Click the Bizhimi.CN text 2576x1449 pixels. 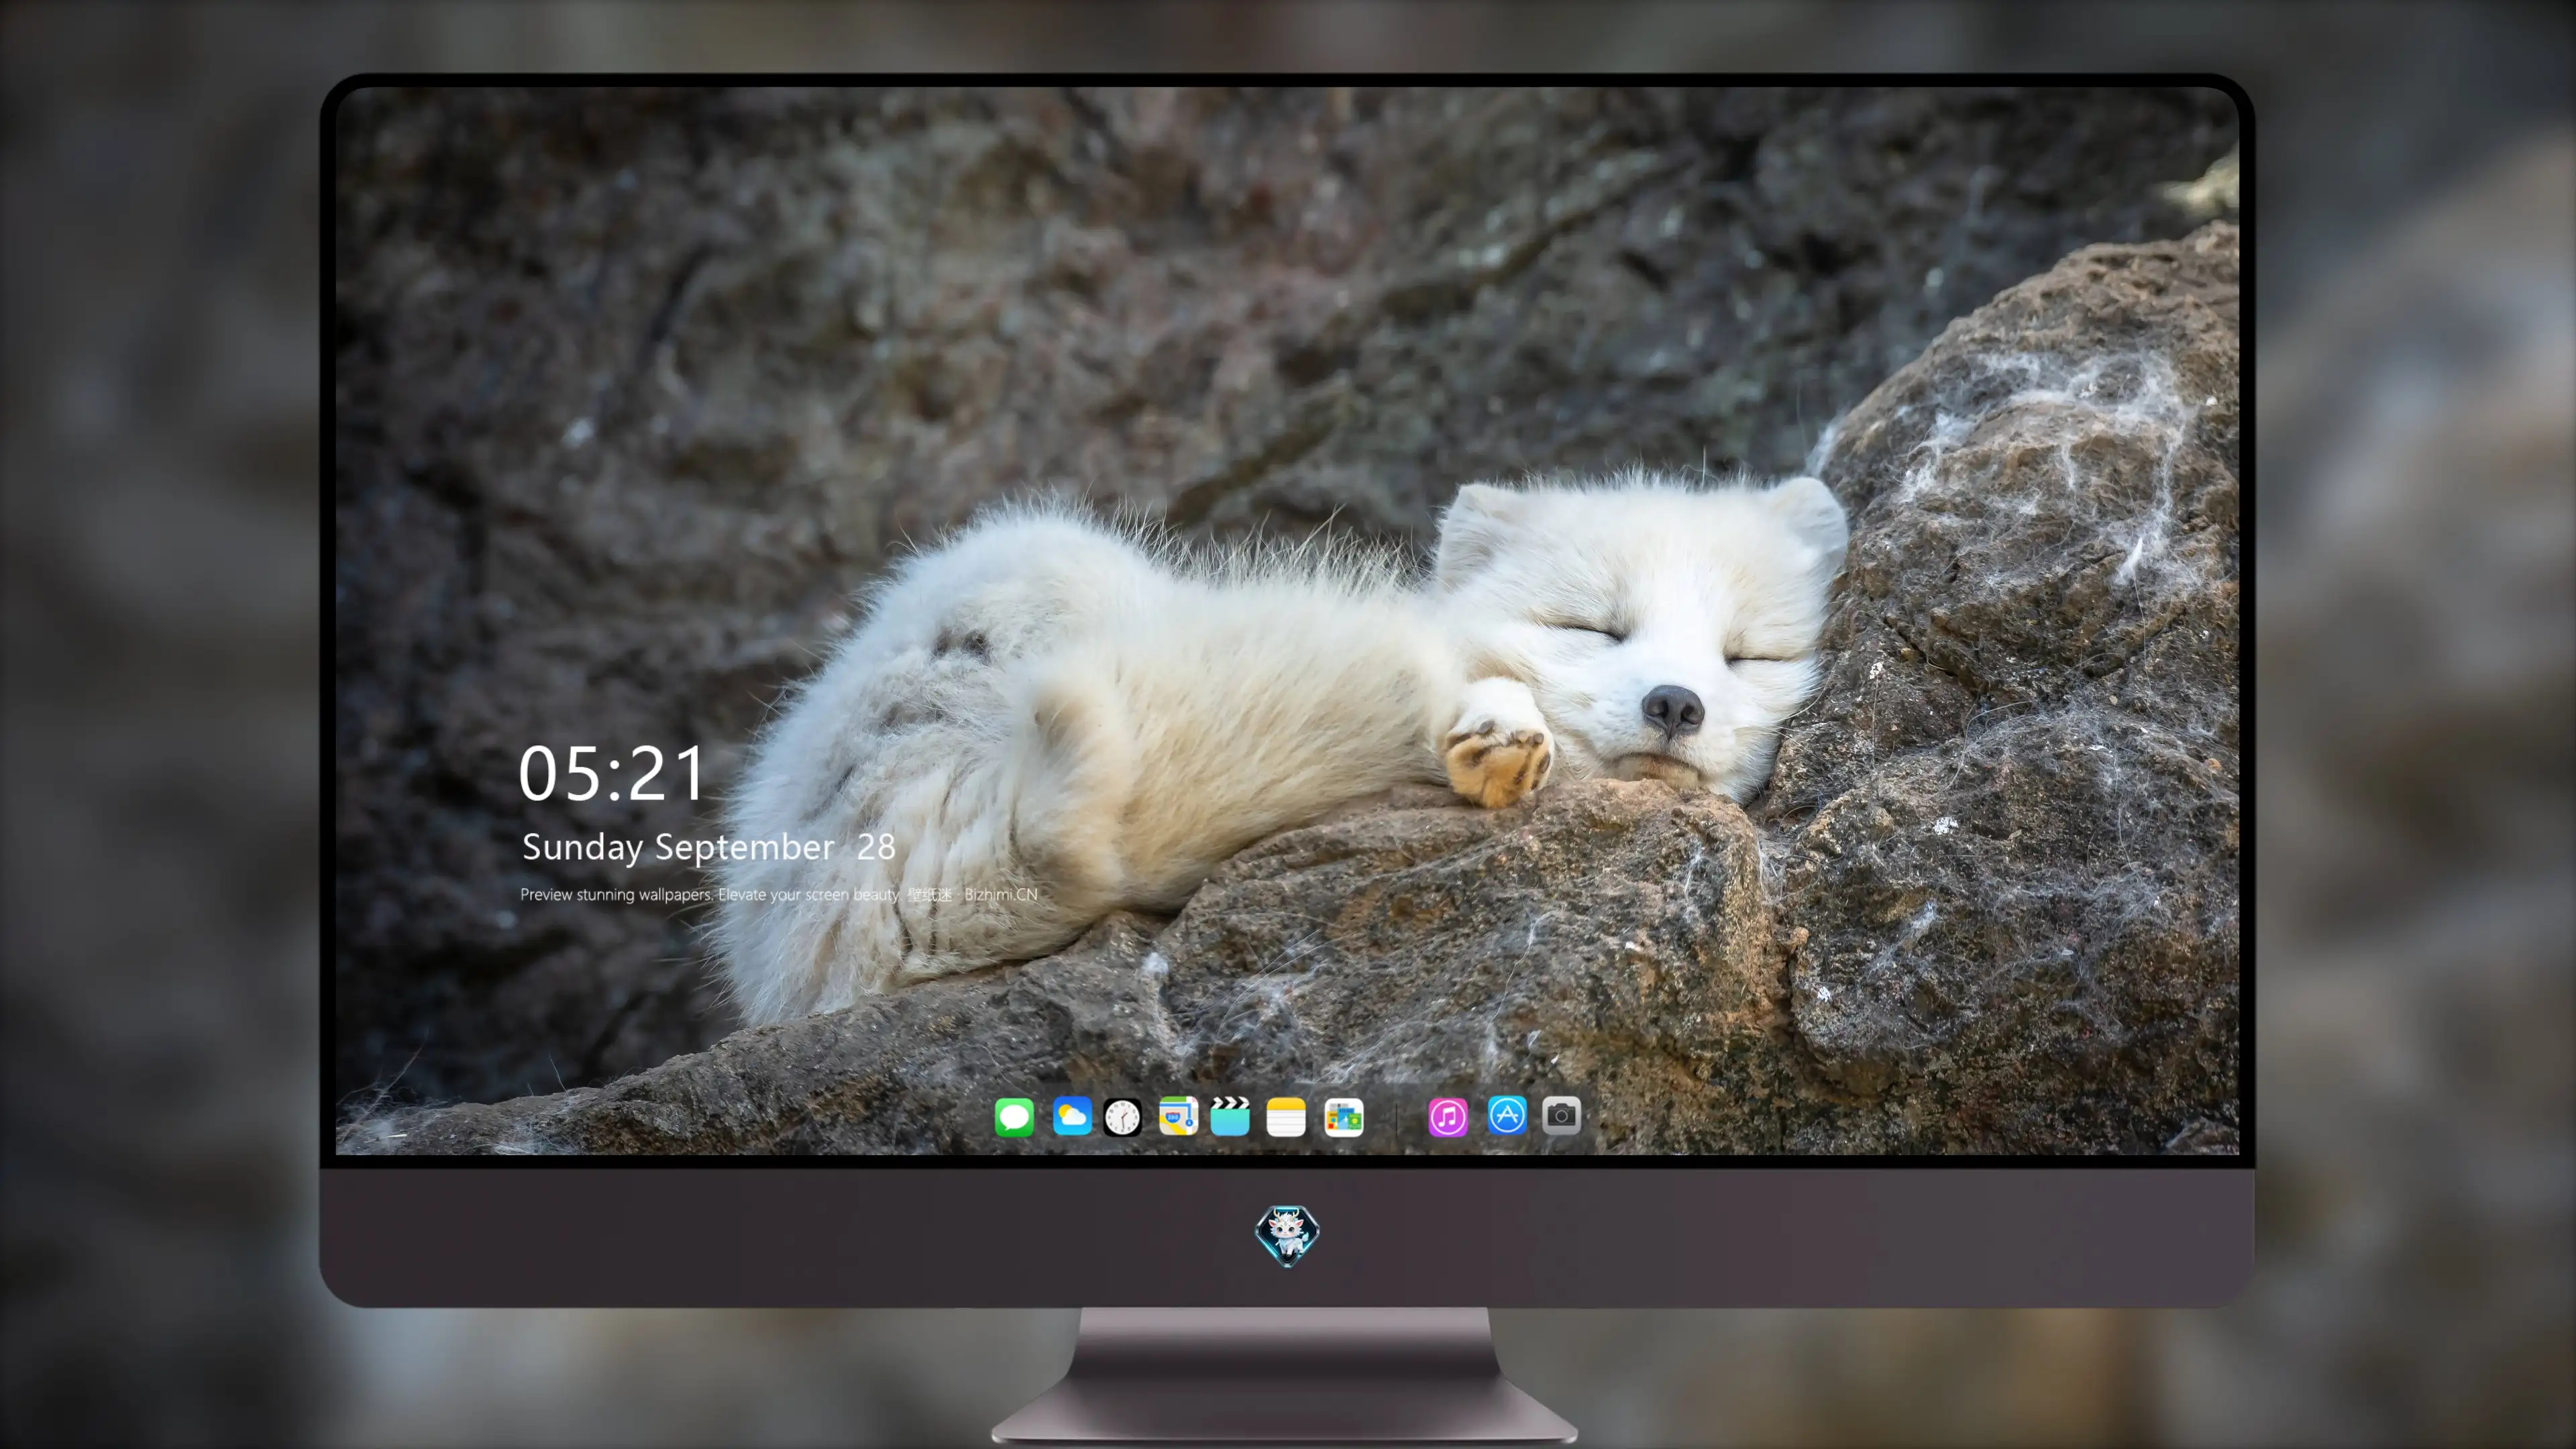tap(1001, 894)
